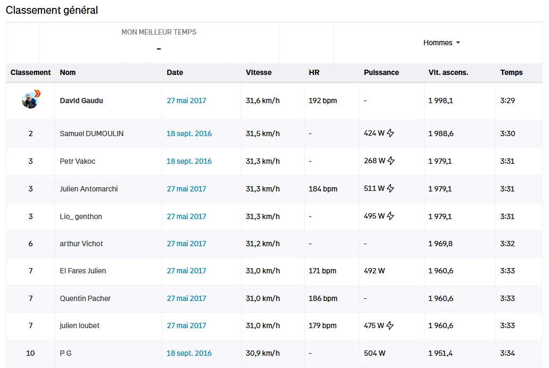Image resolution: width=549 pixels, height=368 pixels.
Task: Click the 192 bpm heart rate value
Action: 322,101
